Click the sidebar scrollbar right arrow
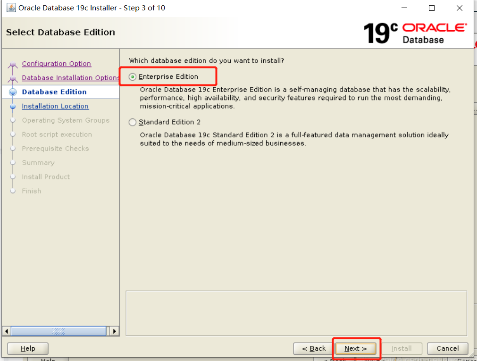This screenshot has height=361, width=477. pyautogui.click(x=114, y=331)
